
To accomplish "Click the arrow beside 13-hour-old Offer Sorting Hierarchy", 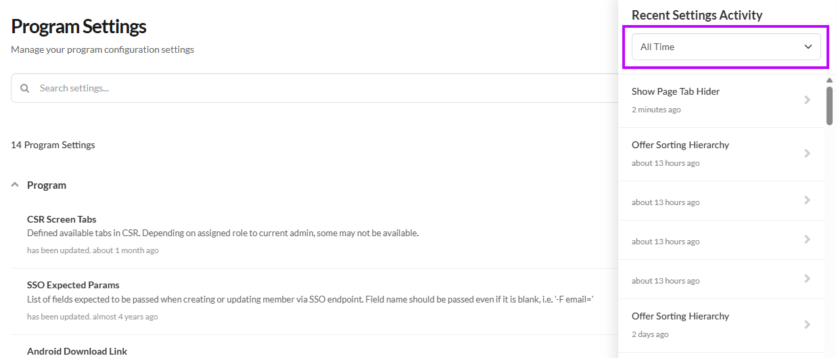I will pyautogui.click(x=807, y=154).
